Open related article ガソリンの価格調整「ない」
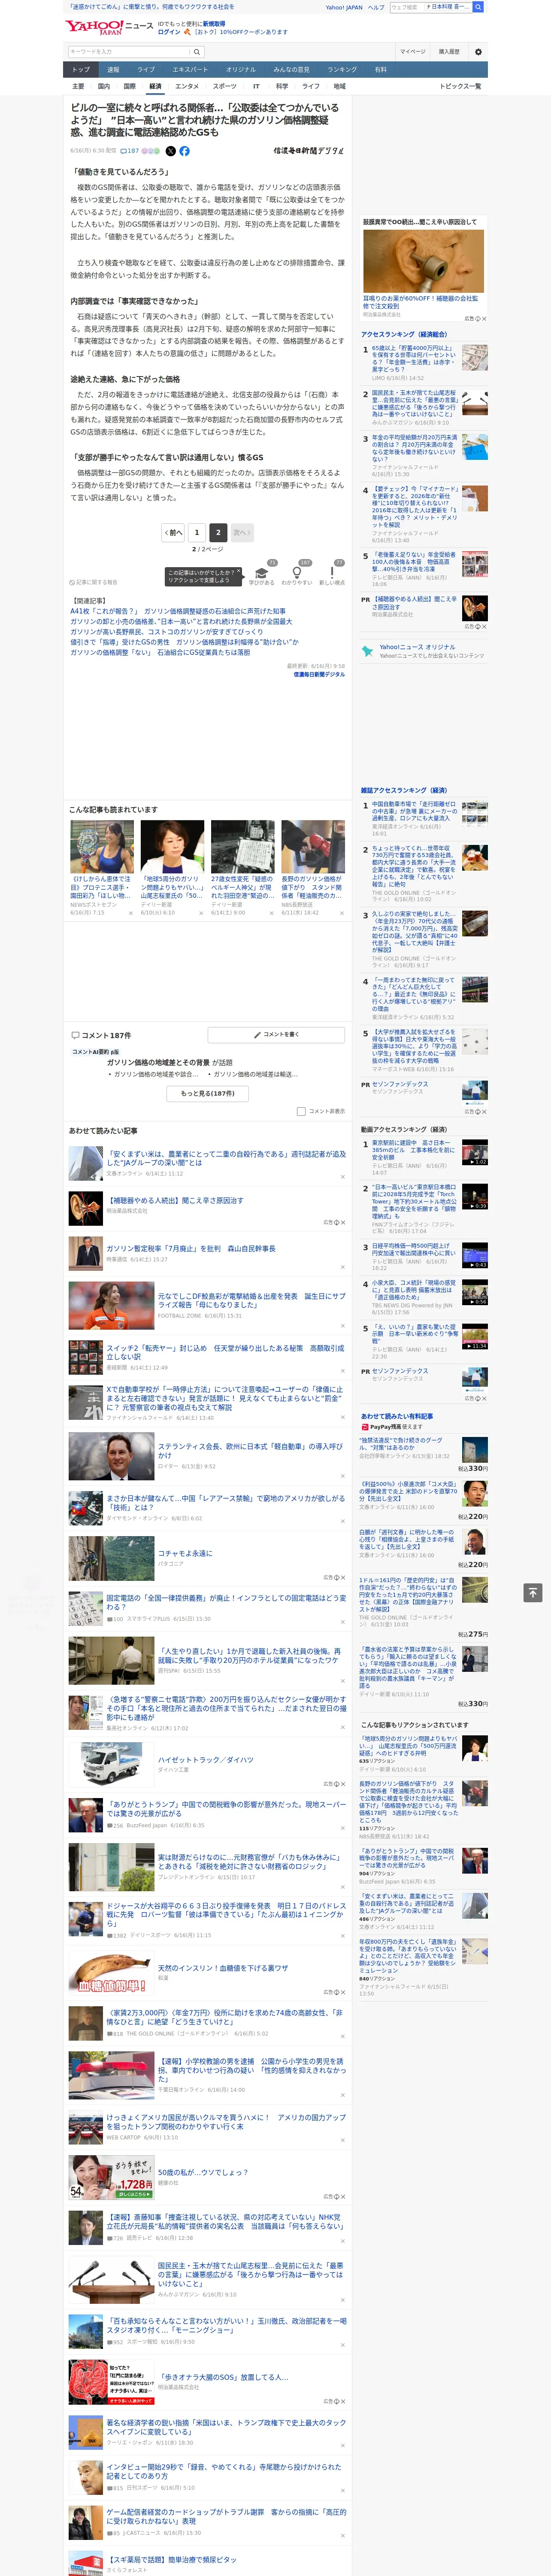The height and width of the screenshot is (2576, 551). coord(160,652)
